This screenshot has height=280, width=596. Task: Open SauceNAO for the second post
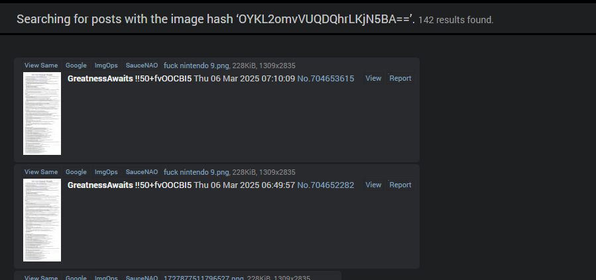[x=142, y=172]
